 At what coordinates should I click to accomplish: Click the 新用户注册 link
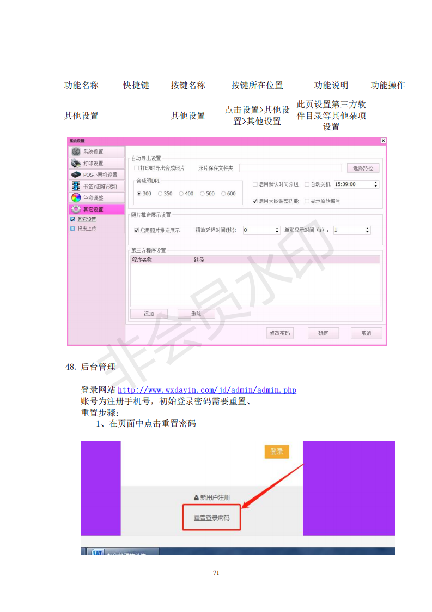pos(212,497)
